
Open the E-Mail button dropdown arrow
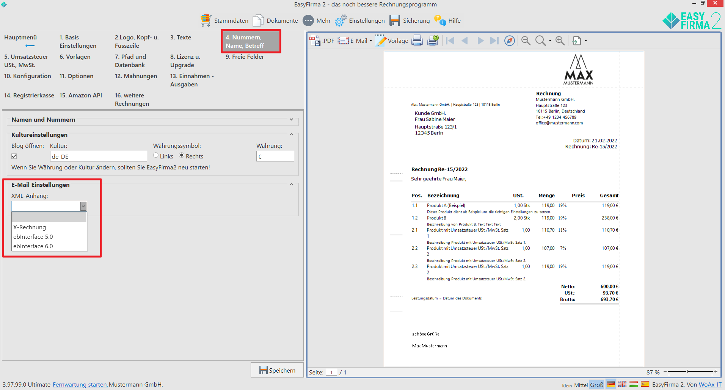371,41
